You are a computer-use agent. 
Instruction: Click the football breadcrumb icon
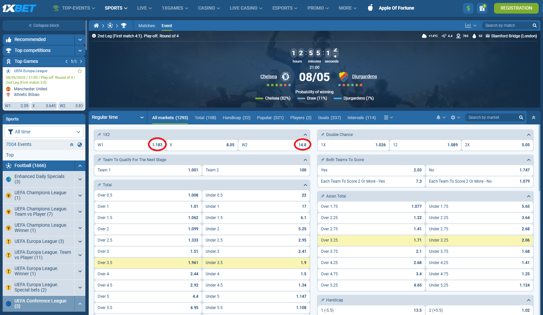pos(110,25)
